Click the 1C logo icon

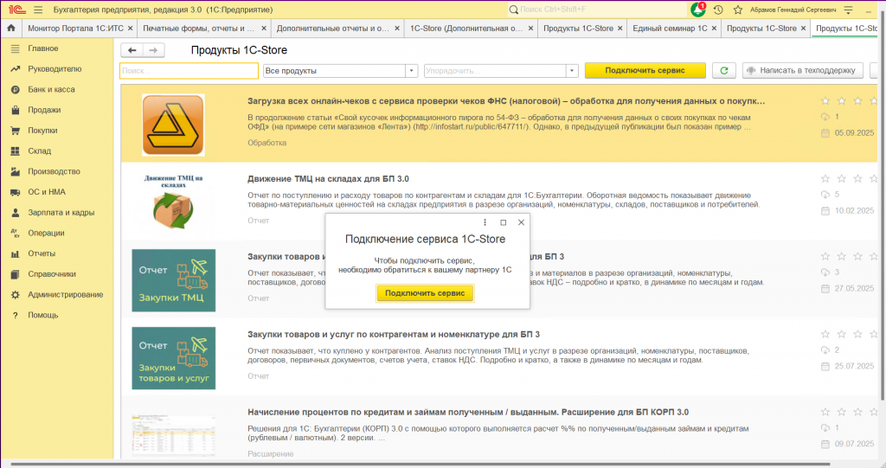(x=17, y=10)
